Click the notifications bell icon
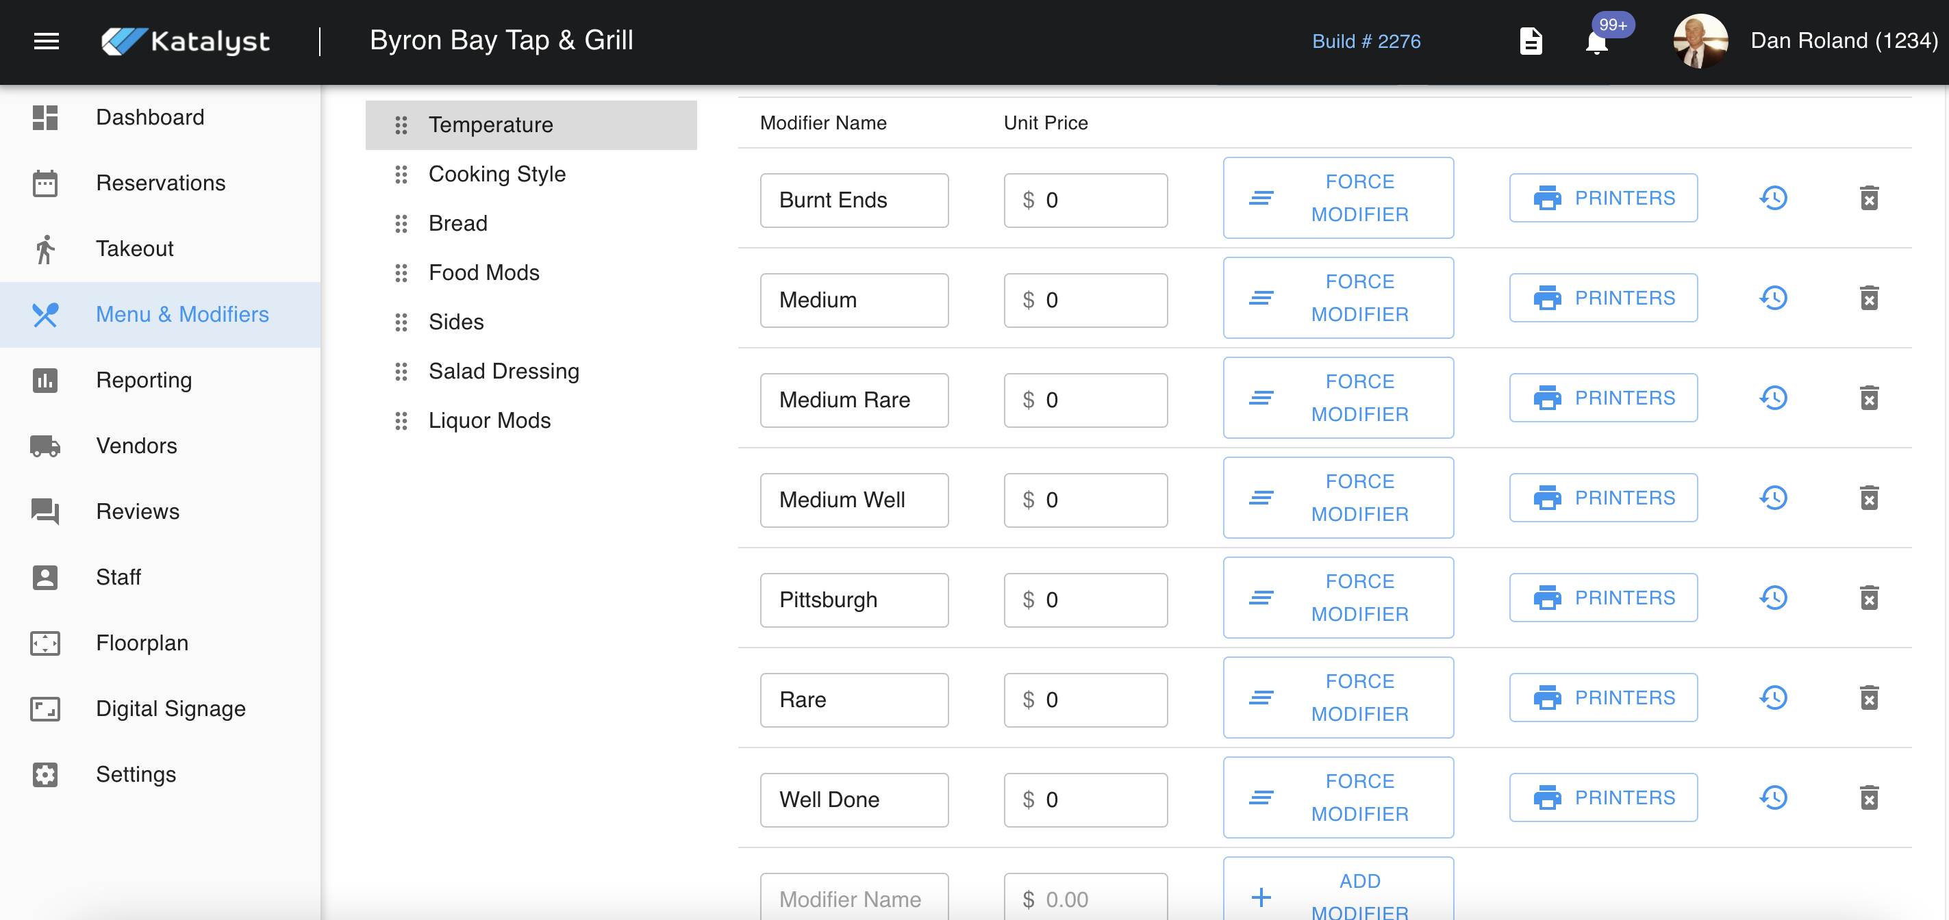1949x920 pixels. tap(1596, 42)
